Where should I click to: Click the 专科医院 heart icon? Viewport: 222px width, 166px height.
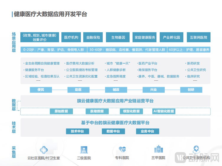tap(122, 149)
